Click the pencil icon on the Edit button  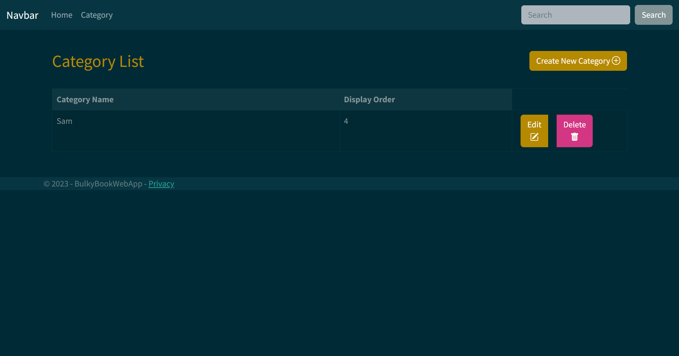pos(534,137)
